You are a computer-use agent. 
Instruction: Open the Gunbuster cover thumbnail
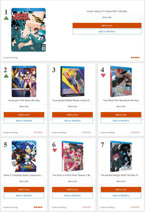click(x=24, y=81)
